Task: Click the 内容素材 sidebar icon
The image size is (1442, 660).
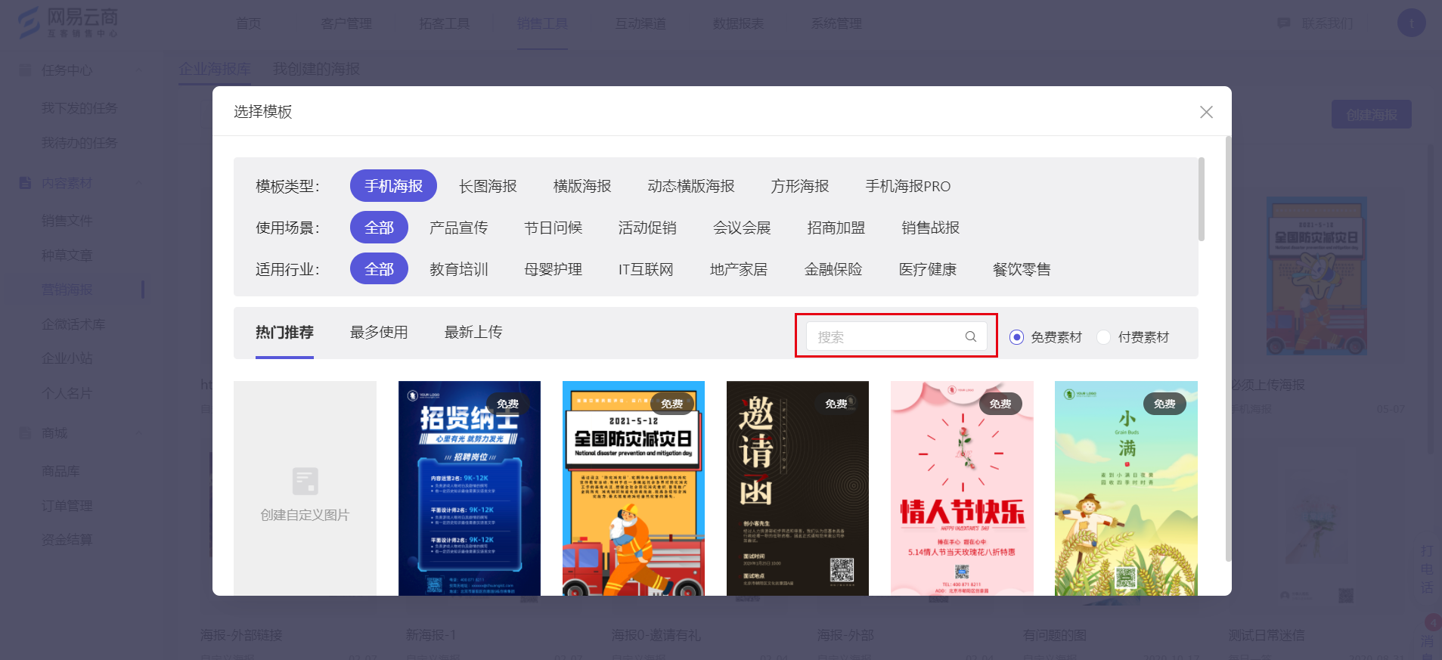Action: (25, 183)
